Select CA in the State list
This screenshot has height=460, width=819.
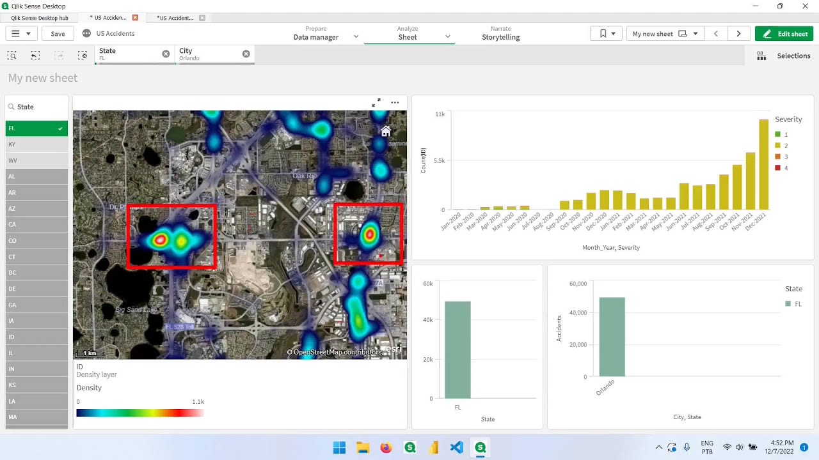(x=36, y=224)
